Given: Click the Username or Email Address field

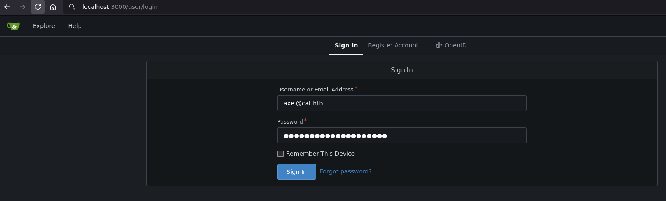Looking at the screenshot, I should [402, 103].
